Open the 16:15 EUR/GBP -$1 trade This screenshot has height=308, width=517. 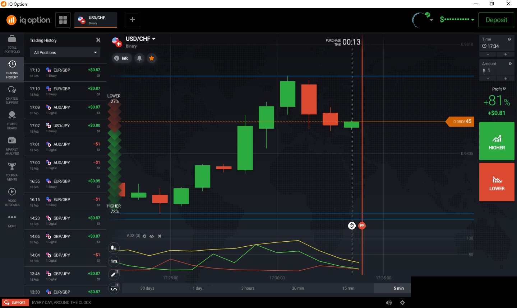click(x=65, y=202)
